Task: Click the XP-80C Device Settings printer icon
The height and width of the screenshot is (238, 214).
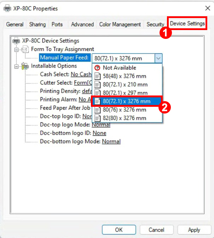Action: [16, 41]
